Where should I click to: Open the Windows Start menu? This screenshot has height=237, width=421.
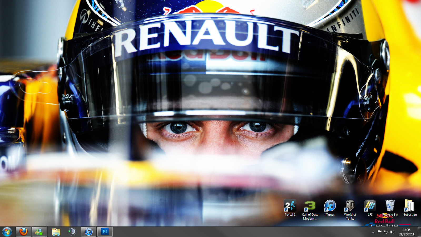click(7, 232)
